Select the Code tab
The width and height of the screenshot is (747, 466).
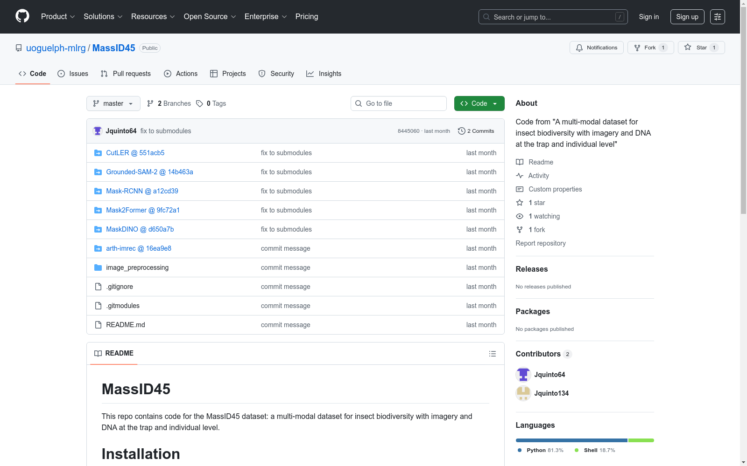point(33,74)
